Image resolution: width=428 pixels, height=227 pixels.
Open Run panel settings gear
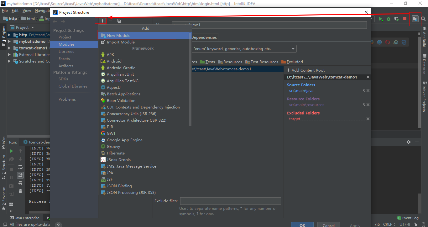click(x=409, y=142)
